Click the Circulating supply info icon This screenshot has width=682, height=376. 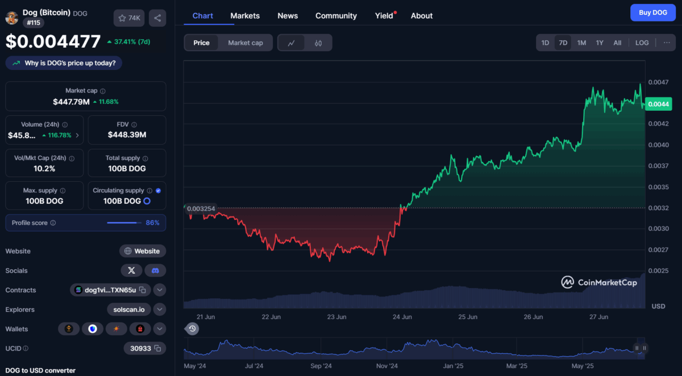(x=149, y=191)
